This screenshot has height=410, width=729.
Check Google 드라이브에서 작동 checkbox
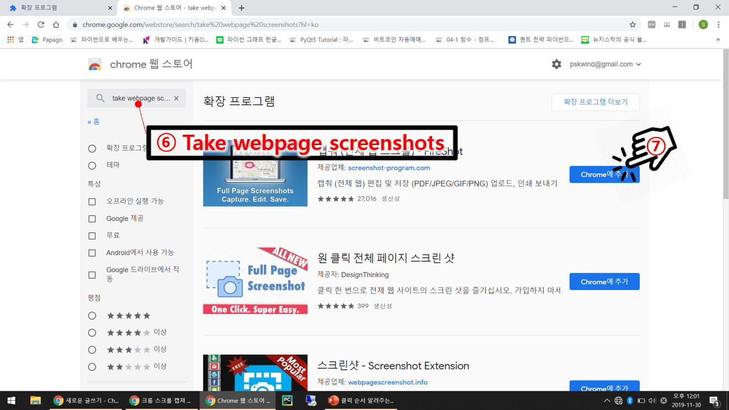click(92, 275)
